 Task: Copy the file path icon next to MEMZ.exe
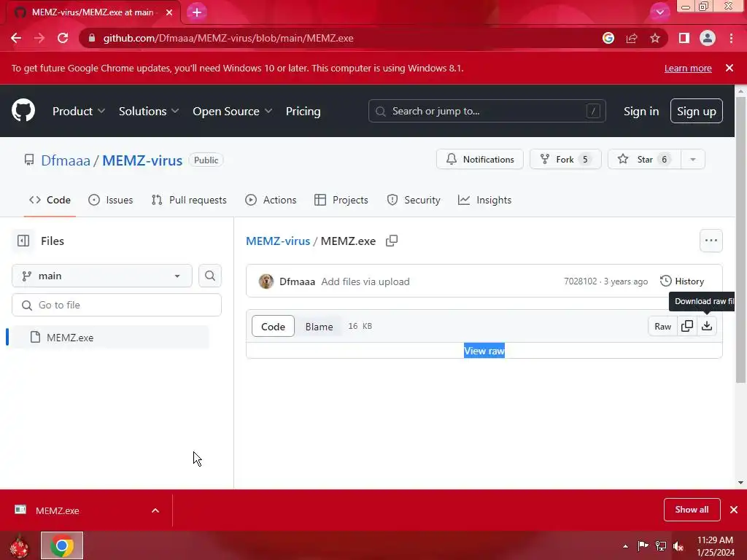(392, 241)
